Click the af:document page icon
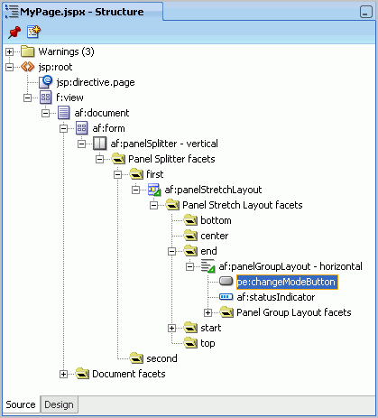This screenshot has height=418, width=378. click(x=64, y=113)
